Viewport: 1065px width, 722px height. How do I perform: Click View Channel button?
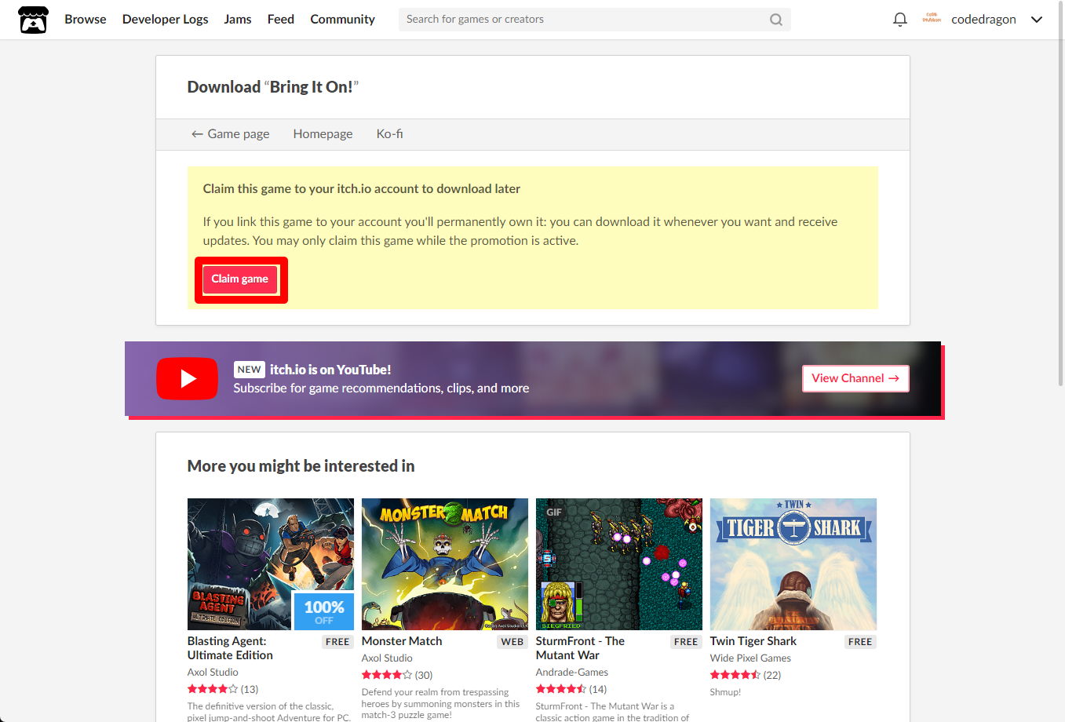point(855,378)
